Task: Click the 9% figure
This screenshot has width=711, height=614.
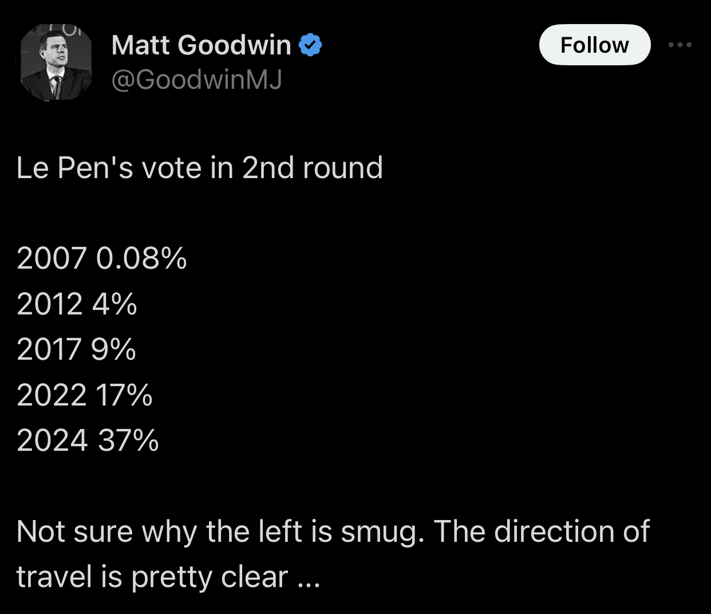Action: click(113, 349)
